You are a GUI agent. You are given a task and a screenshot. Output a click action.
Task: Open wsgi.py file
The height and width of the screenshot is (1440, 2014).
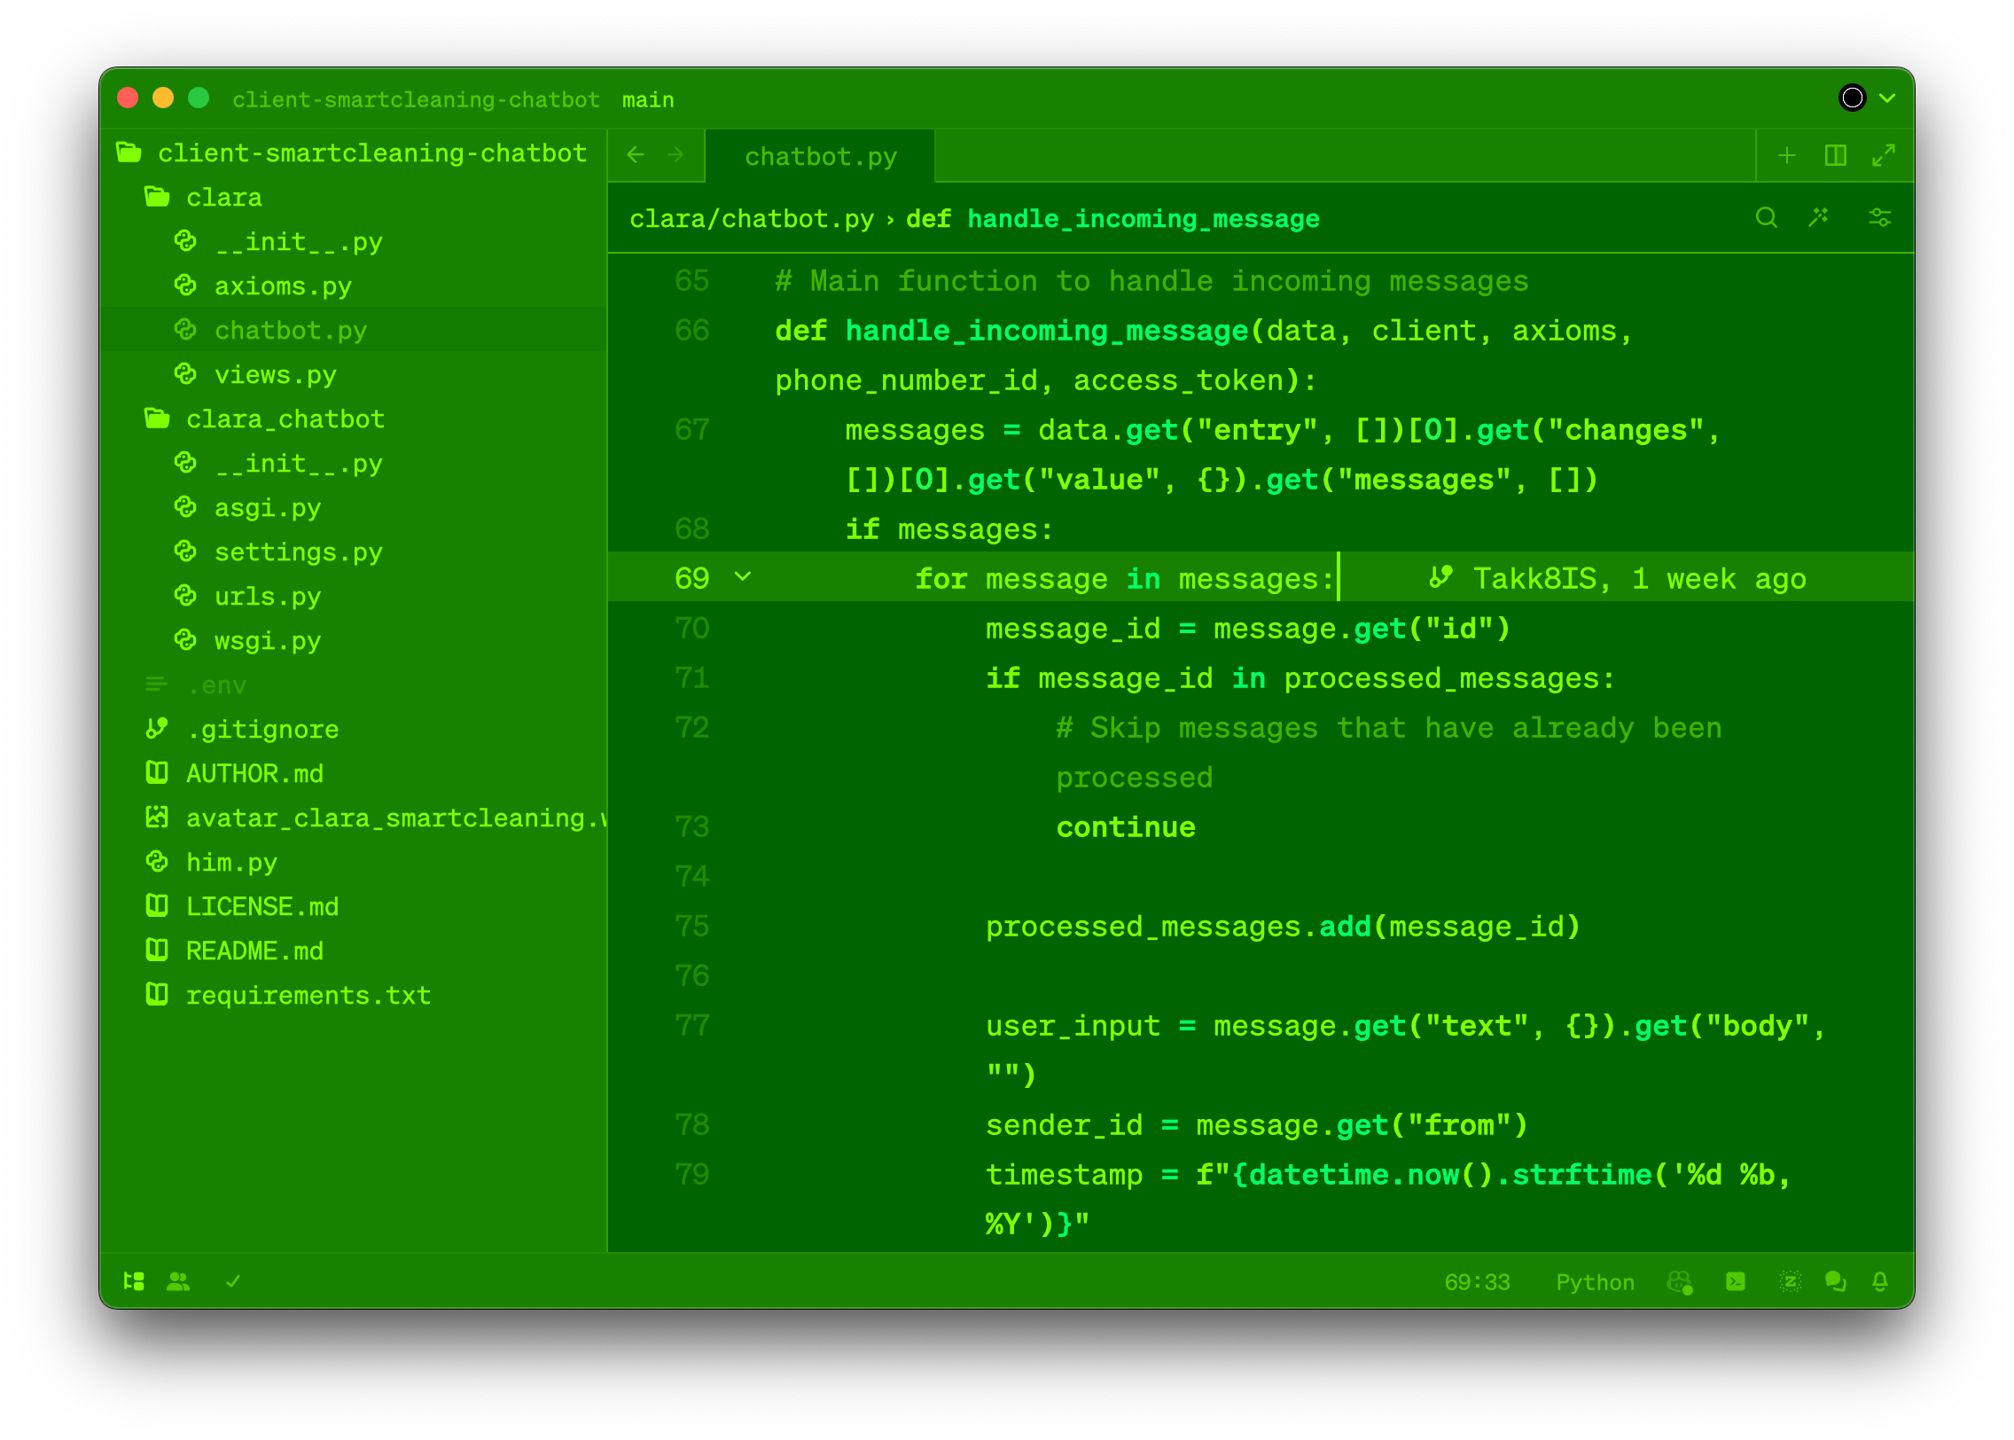[x=354, y=640]
